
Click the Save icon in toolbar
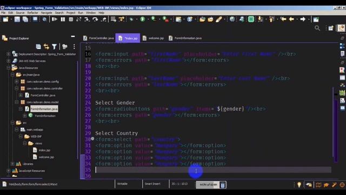[17, 19]
